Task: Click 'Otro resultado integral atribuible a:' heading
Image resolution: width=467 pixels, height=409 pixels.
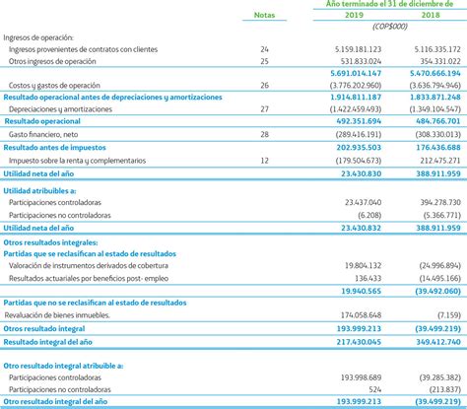Action: (63, 366)
